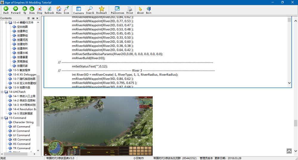This screenshot has height=160, width=298.
Task: Open the Zoom tool
Action: [x=66, y=10]
